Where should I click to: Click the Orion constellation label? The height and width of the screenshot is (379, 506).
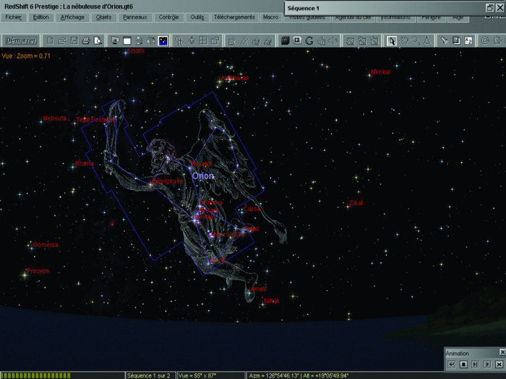[202, 176]
